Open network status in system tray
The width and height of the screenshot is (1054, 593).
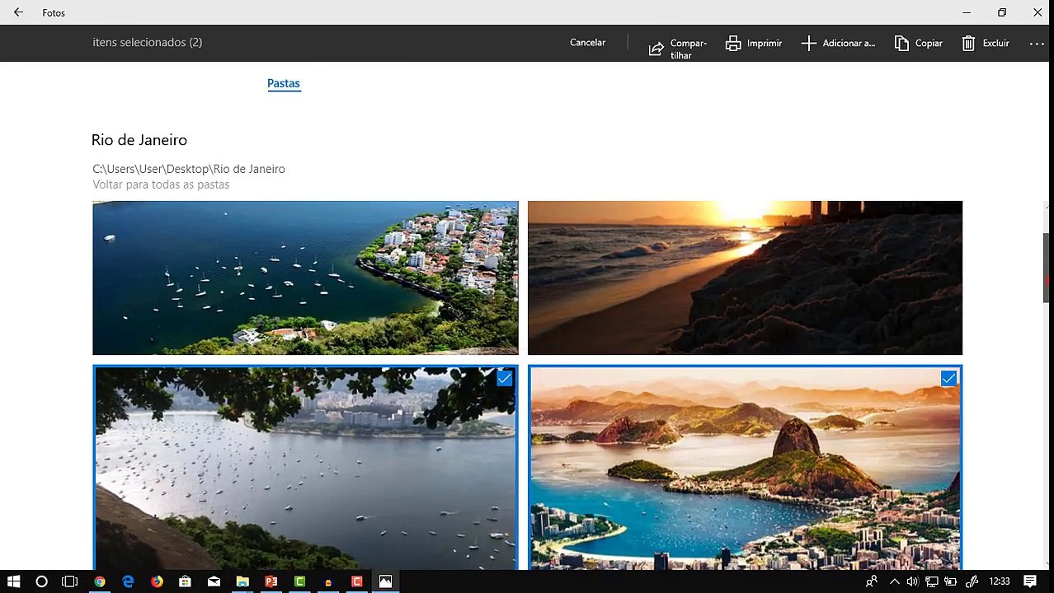click(931, 581)
